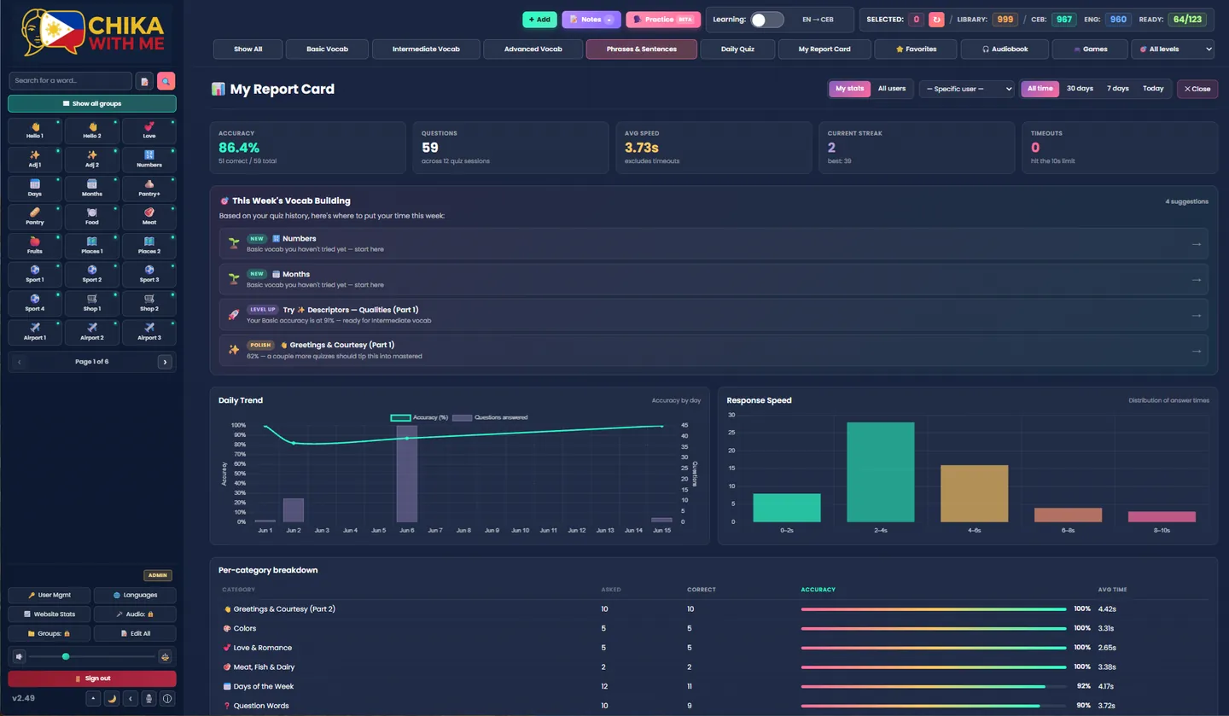1229x716 pixels.
Task: Open Practice beta mode
Action: (x=663, y=20)
